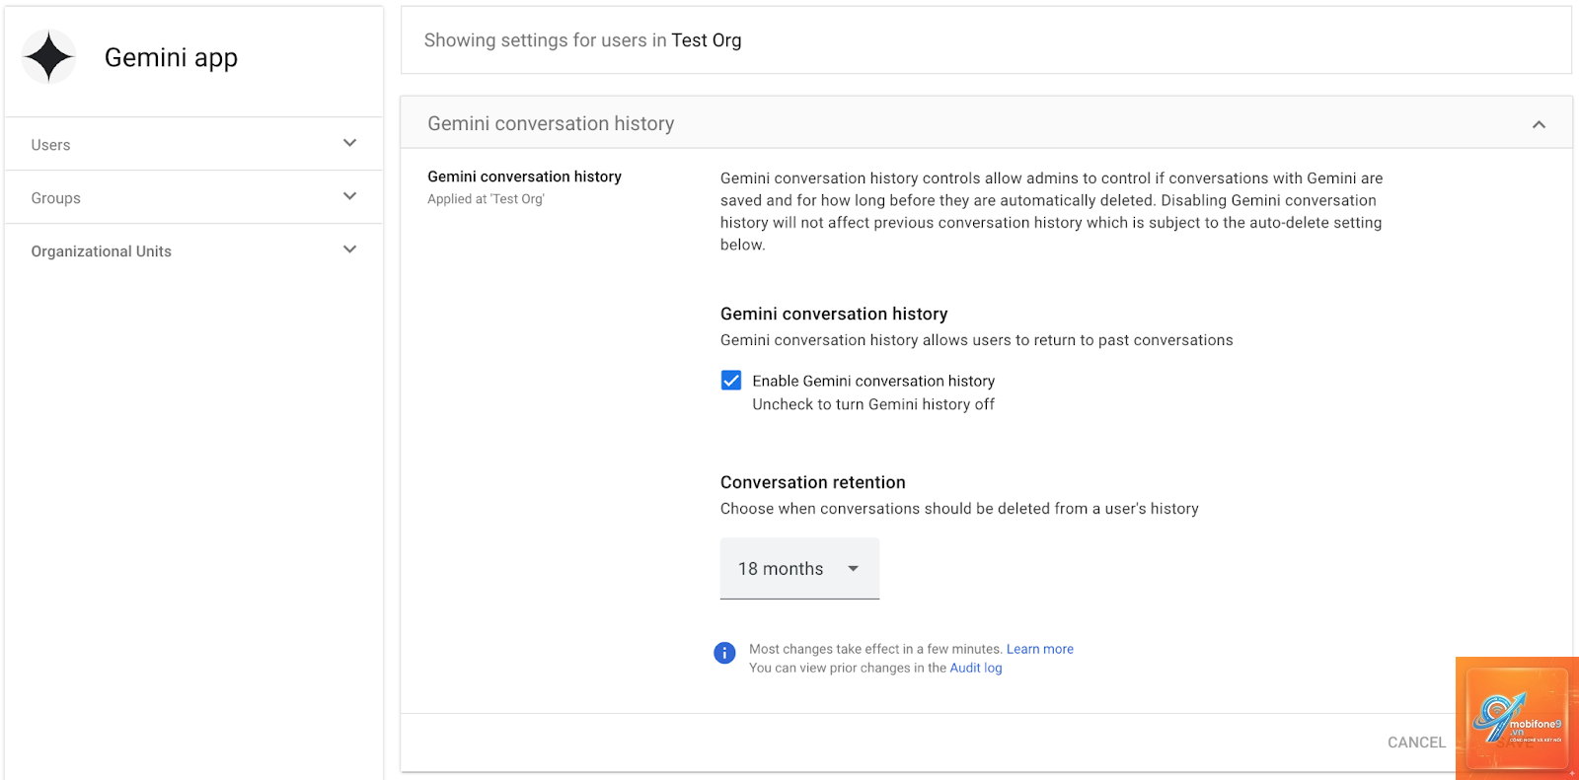Open the 18 months retention dropdown

pyautogui.click(x=799, y=568)
